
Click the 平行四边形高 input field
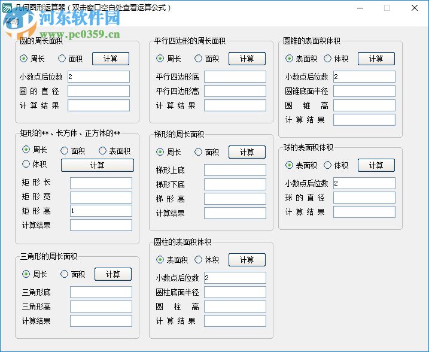click(235, 91)
